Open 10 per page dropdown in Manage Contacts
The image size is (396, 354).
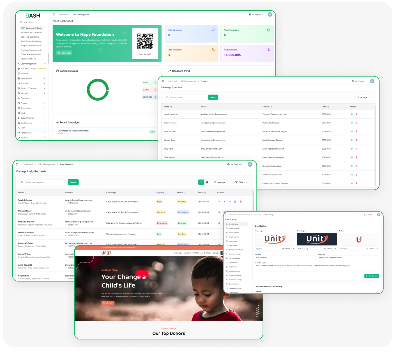point(364,97)
